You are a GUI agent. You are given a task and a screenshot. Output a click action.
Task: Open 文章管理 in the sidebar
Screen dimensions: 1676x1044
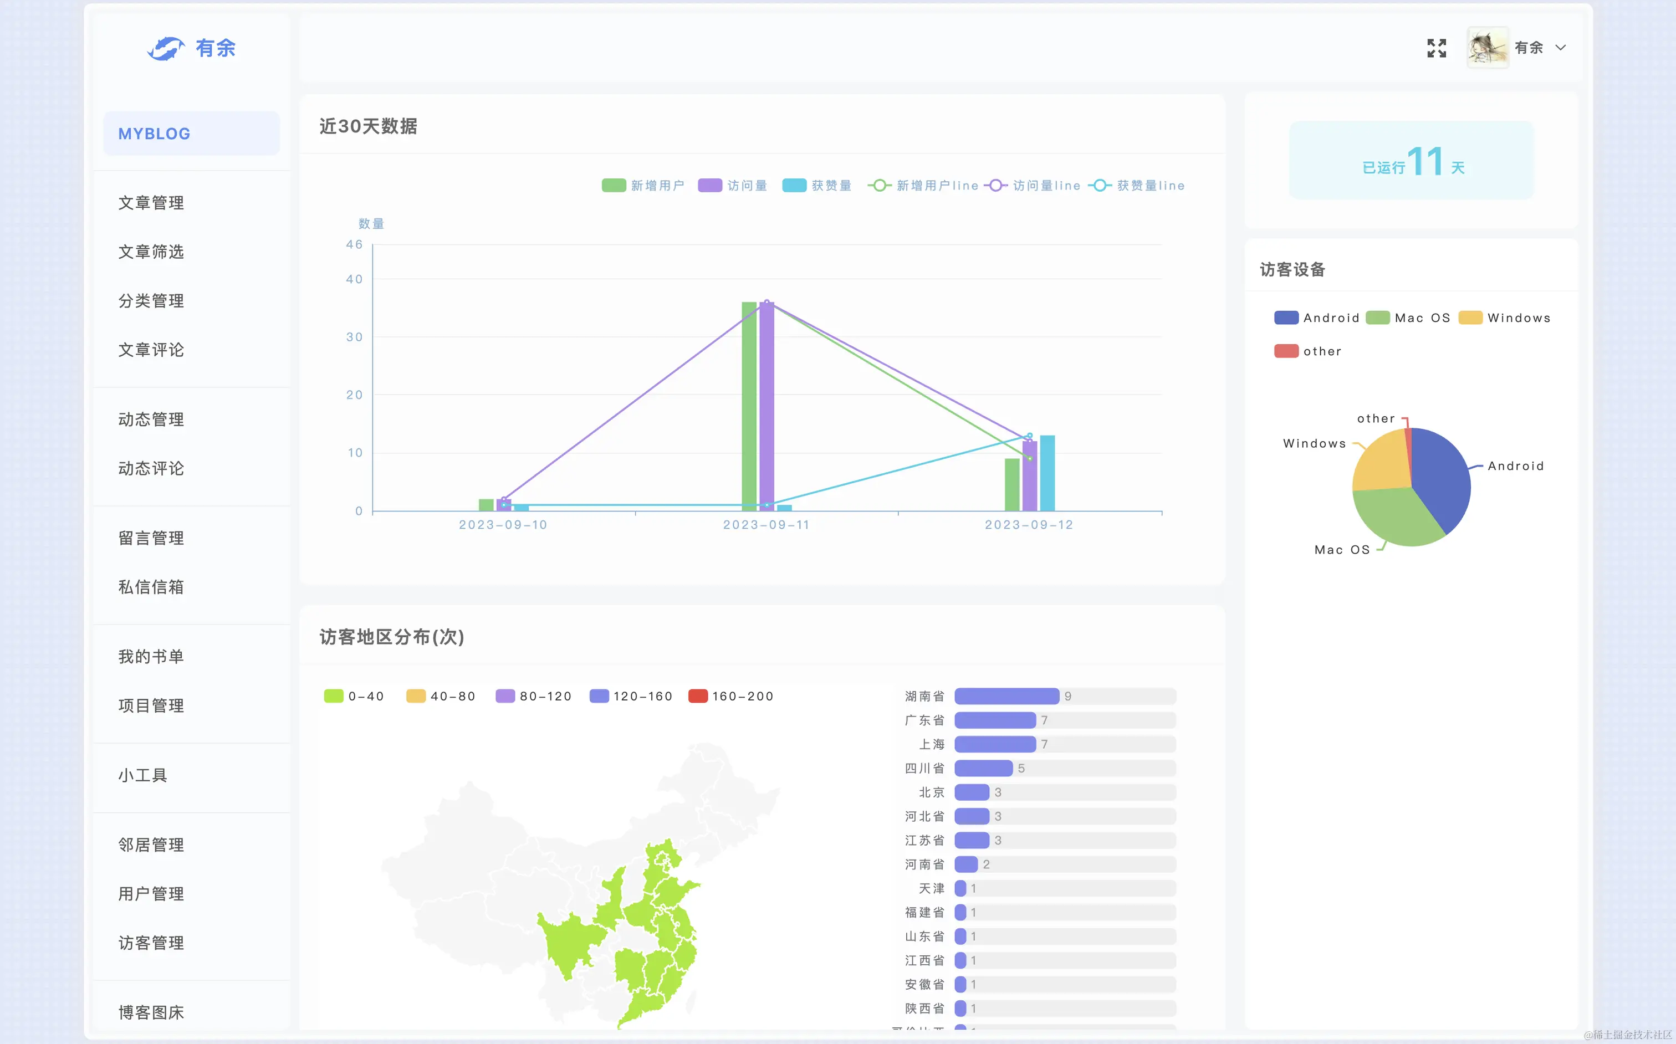[x=151, y=203]
